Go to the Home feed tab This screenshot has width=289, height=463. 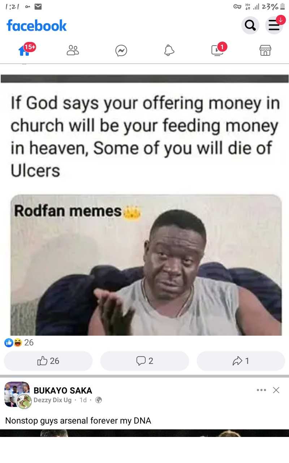coord(24,50)
